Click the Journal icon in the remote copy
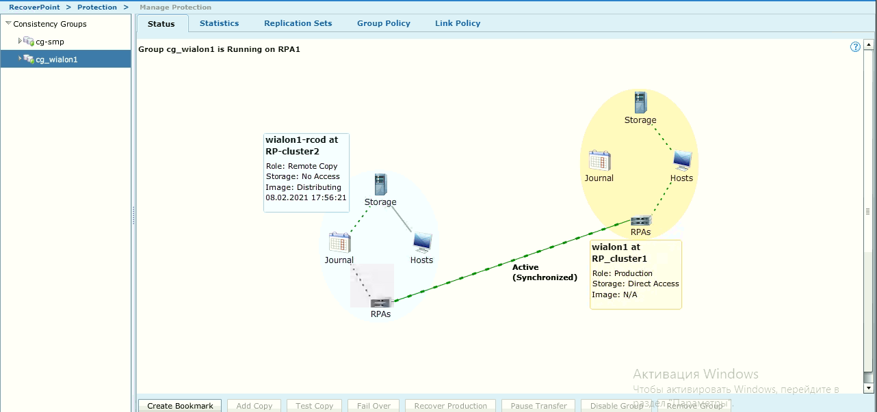 [339, 243]
